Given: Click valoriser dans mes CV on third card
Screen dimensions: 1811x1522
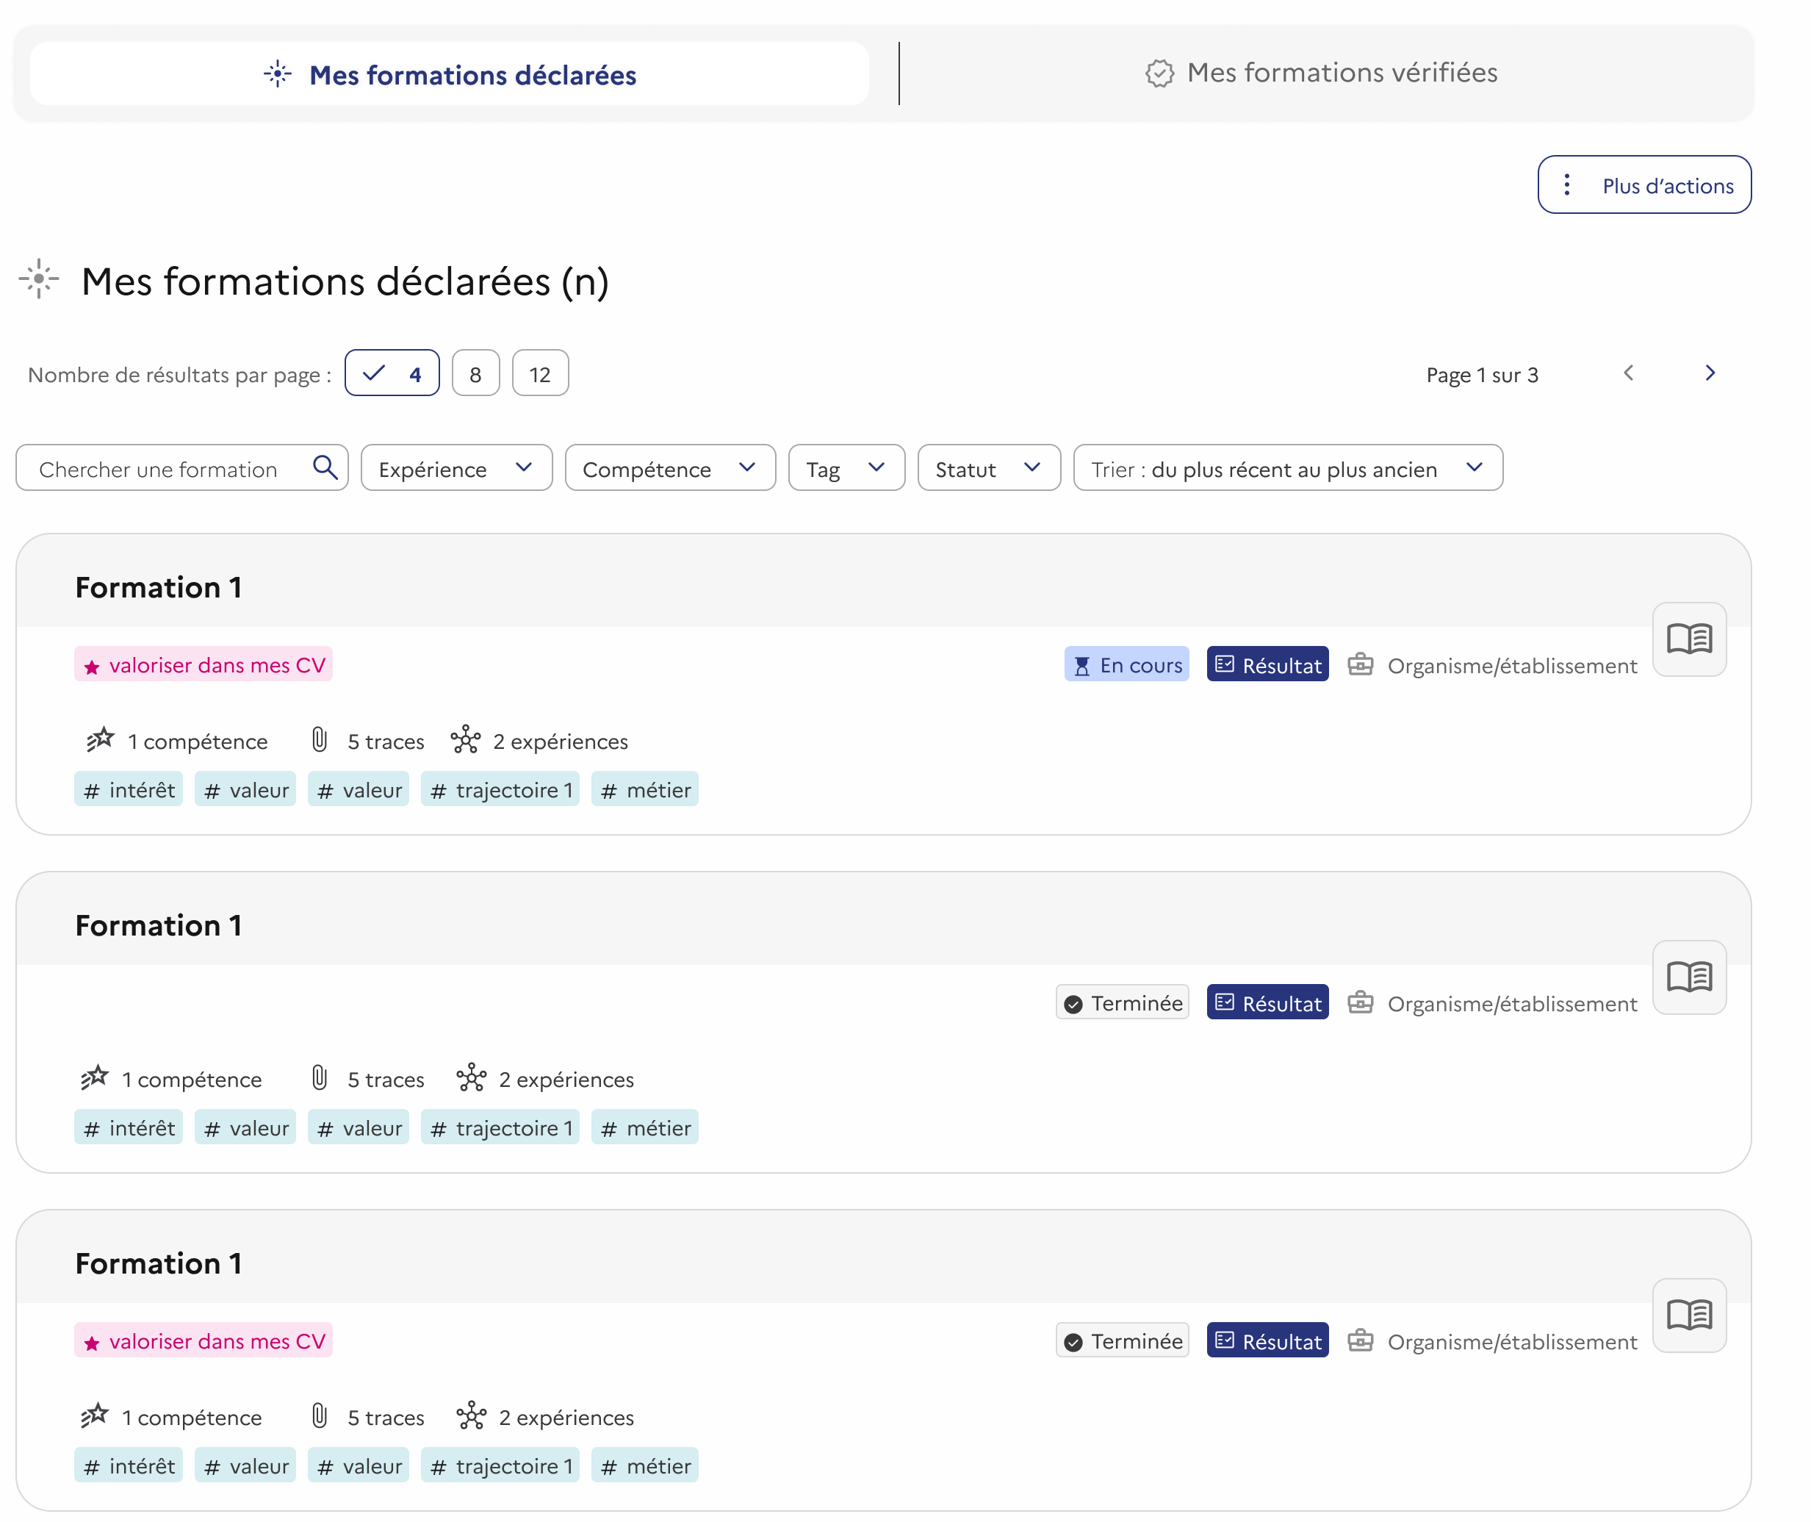Looking at the screenshot, I should 204,1340.
